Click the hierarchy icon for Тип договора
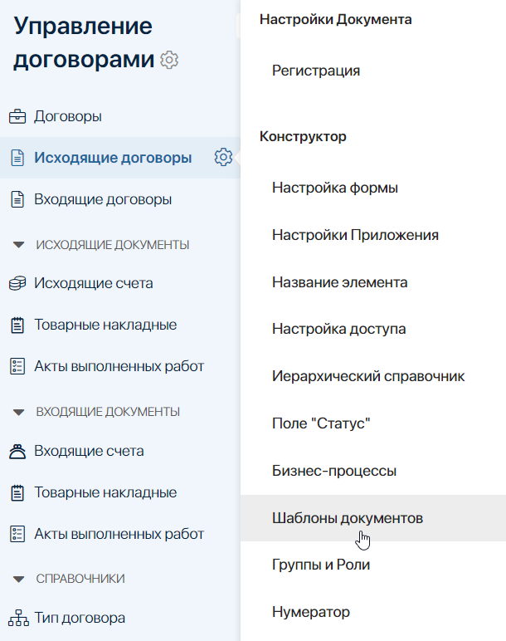506x641 pixels. coord(17,618)
